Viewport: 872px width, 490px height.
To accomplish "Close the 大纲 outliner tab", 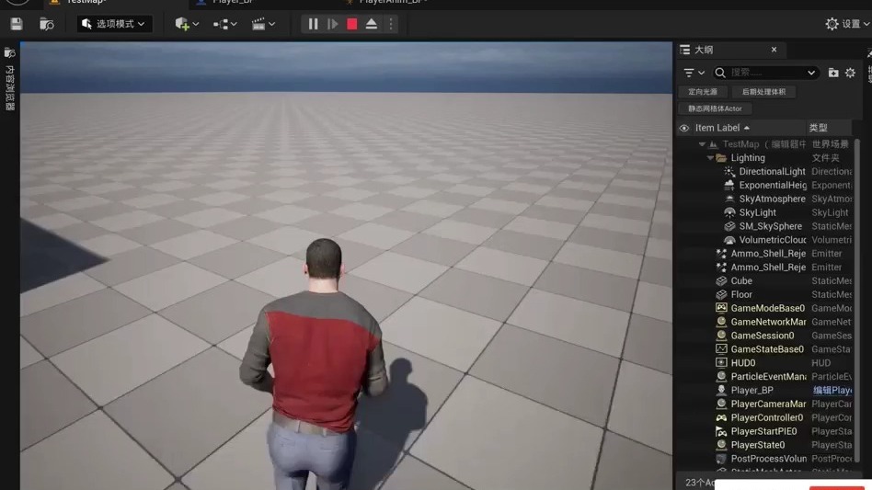I will [x=774, y=50].
